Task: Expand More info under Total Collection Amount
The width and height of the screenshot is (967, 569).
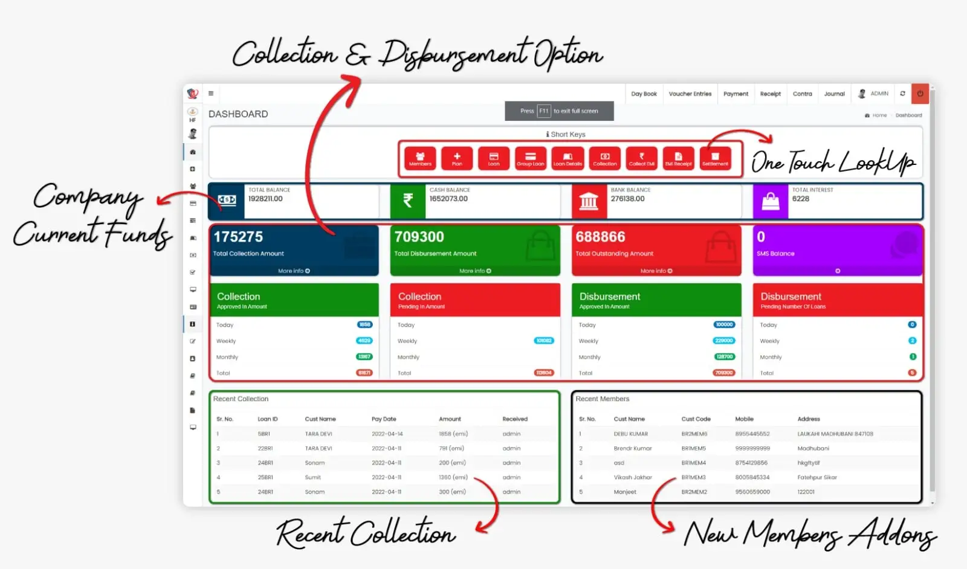Action: [294, 271]
